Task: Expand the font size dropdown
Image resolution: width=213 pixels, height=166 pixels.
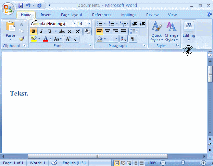Action: point(89,24)
